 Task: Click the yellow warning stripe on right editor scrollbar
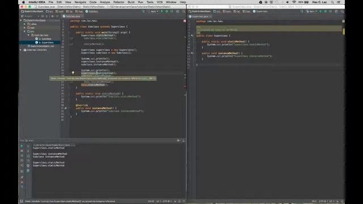[344, 31]
